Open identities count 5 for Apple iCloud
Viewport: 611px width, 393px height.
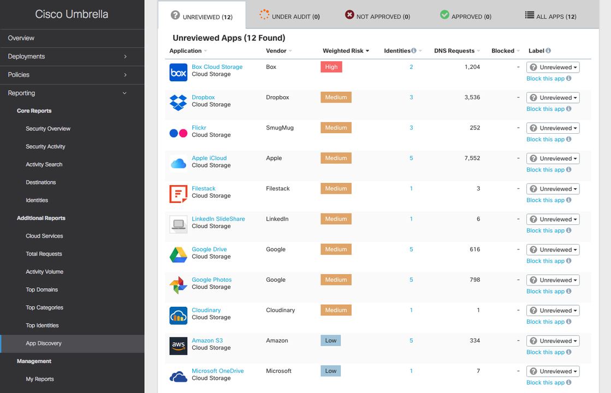click(411, 158)
